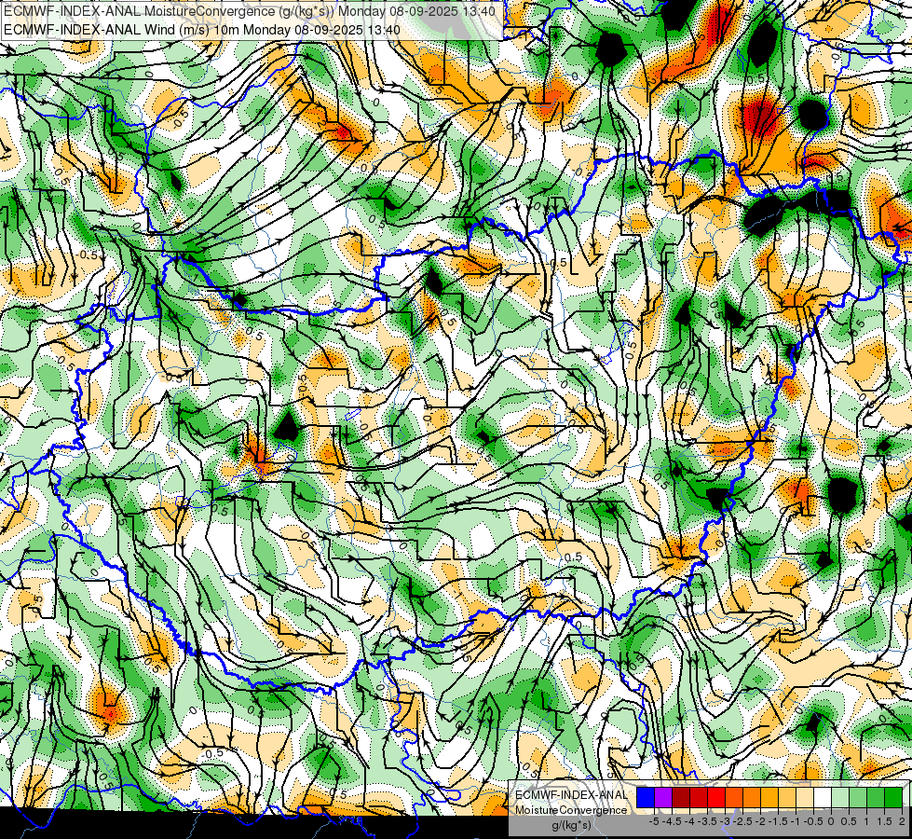The height and width of the screenshot is (839, 912).
Task: Click the '0.5' tick label on the legend
Action: point(849,821)
